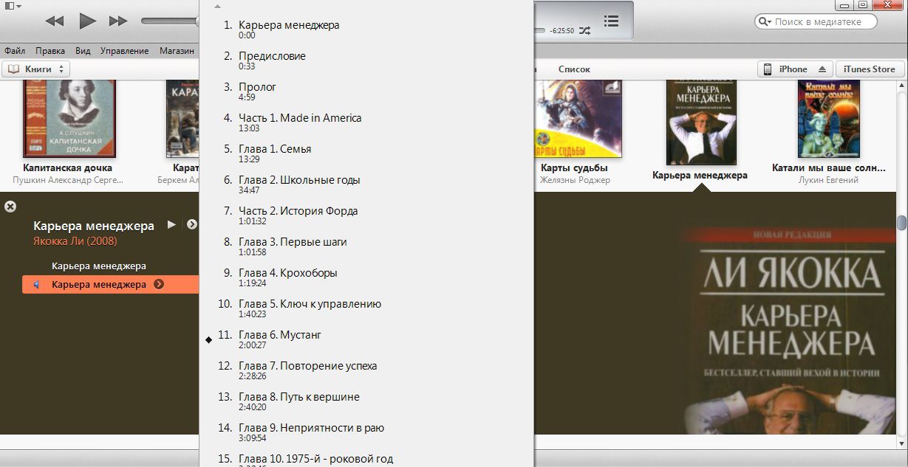908x467 pixels.
Task: Click the time remaining display -6:25:50
Action: (x=562, y=31)
